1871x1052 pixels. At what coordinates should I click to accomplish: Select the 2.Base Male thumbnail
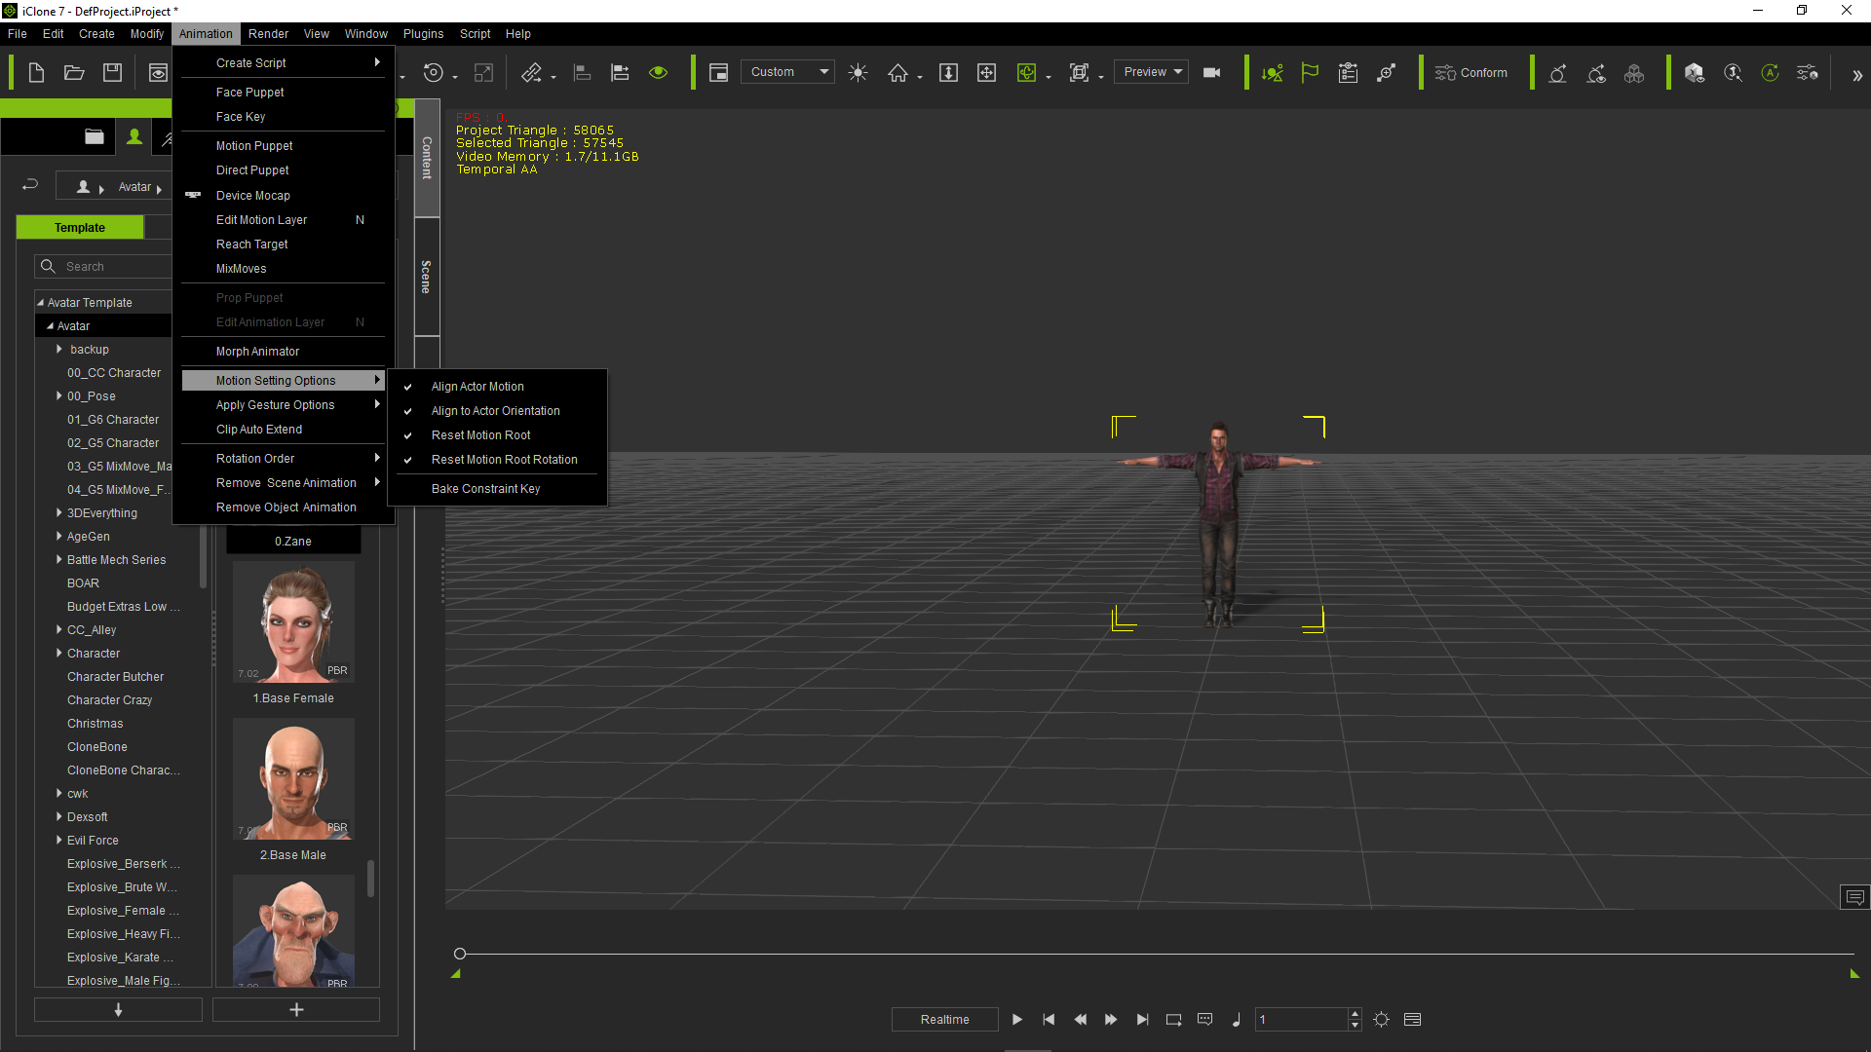point(293,778)
